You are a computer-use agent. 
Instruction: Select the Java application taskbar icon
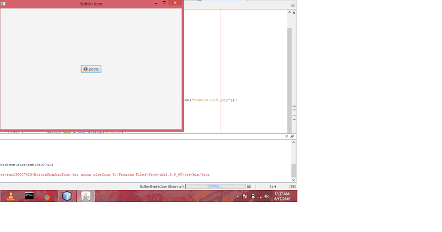86,196
